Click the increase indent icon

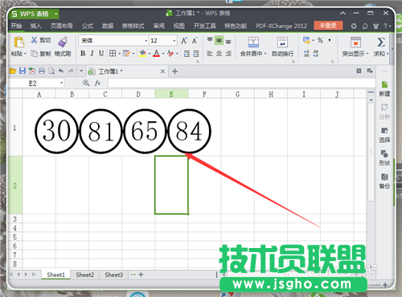tap(196, 54)
